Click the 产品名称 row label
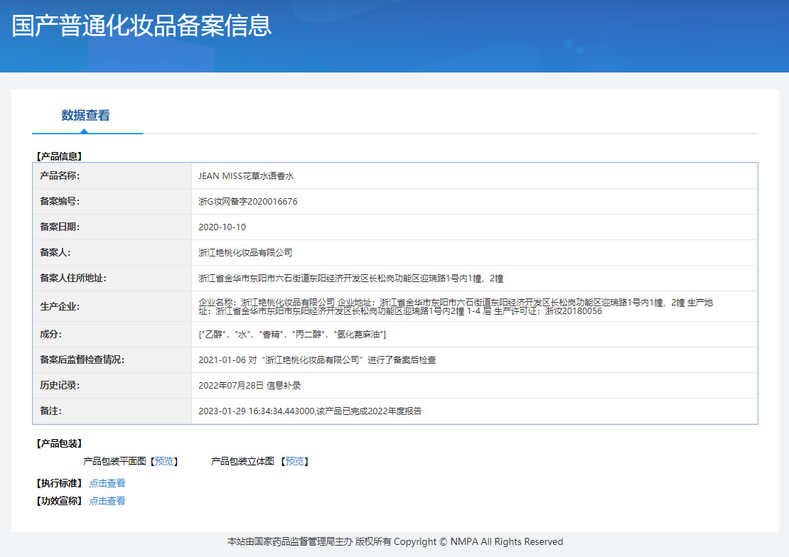Screen dimensions: 789x557 click(60, 175)
